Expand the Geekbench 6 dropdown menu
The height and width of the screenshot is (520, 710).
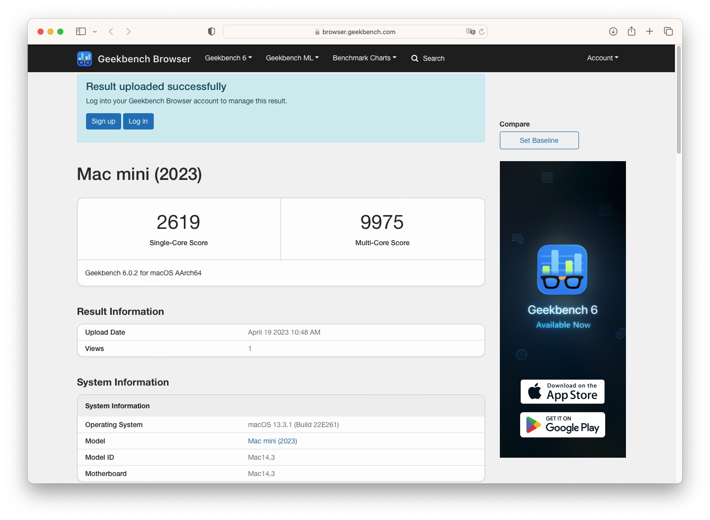pos(228,58)
